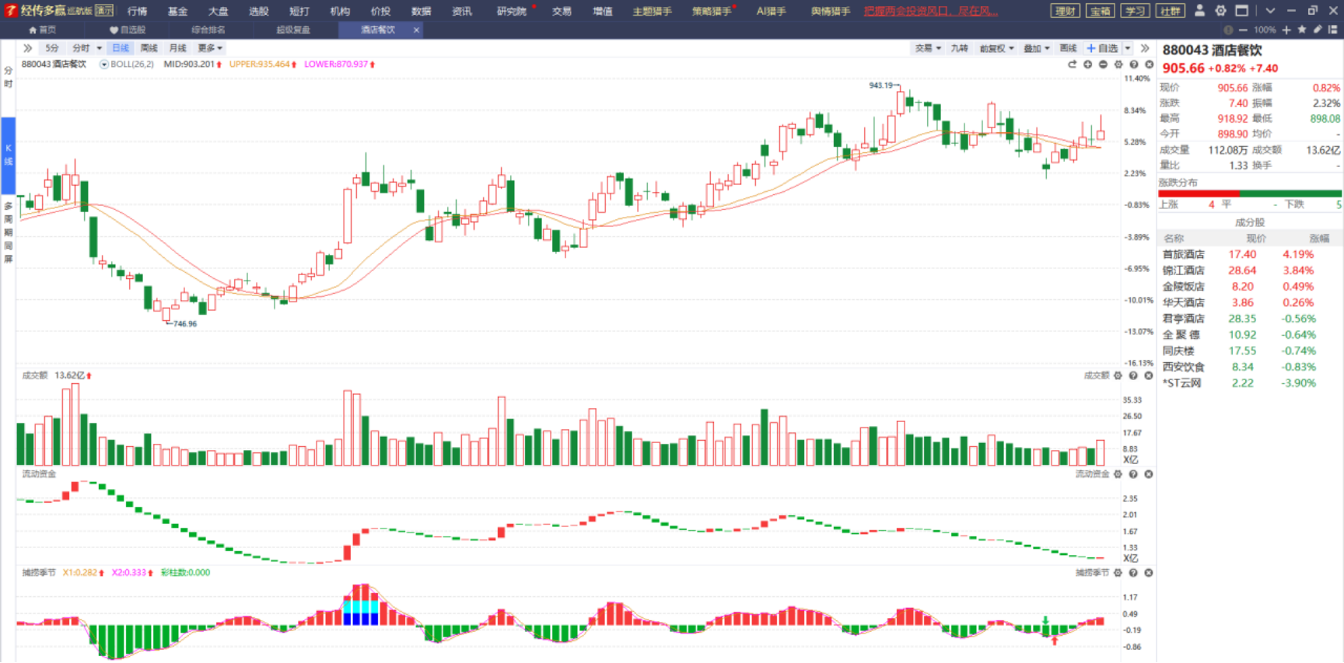1344x663 pixels.
Task: Expand the BOLL indicator selector arrow
Action: click(x=104, y=65)
